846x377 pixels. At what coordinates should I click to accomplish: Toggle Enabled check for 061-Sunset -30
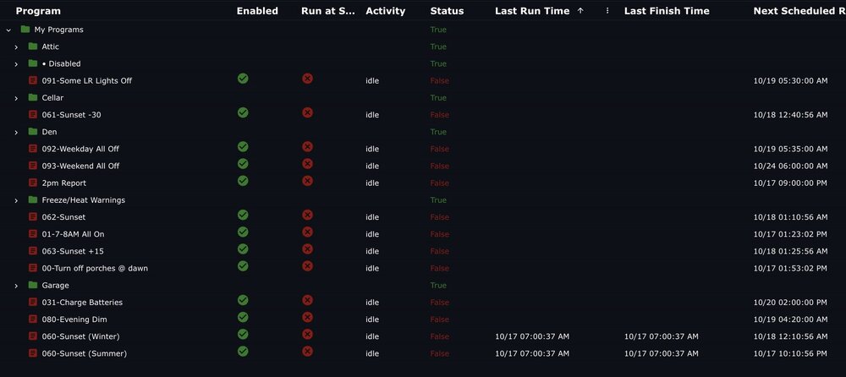click(243, 112)
